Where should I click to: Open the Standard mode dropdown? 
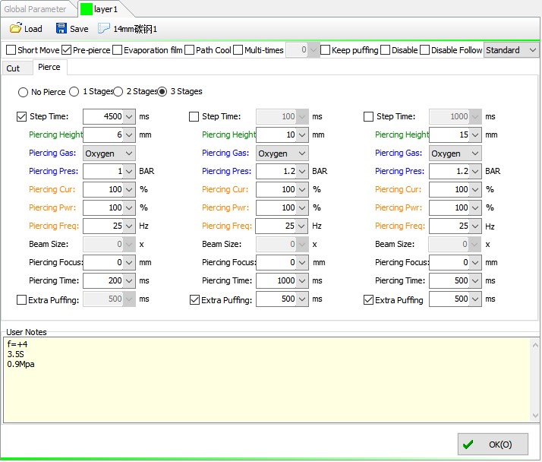511,50
